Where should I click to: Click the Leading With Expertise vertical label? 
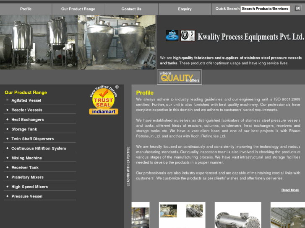(x=128, y=167)
